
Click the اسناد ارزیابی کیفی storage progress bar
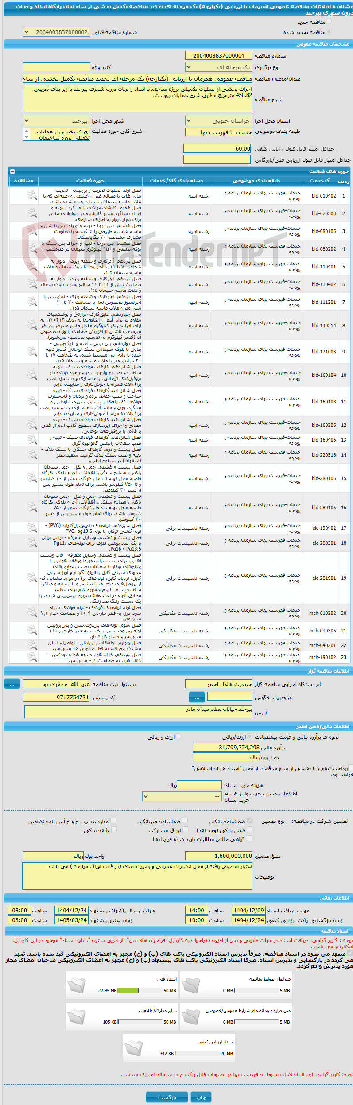coord(197,1053)
